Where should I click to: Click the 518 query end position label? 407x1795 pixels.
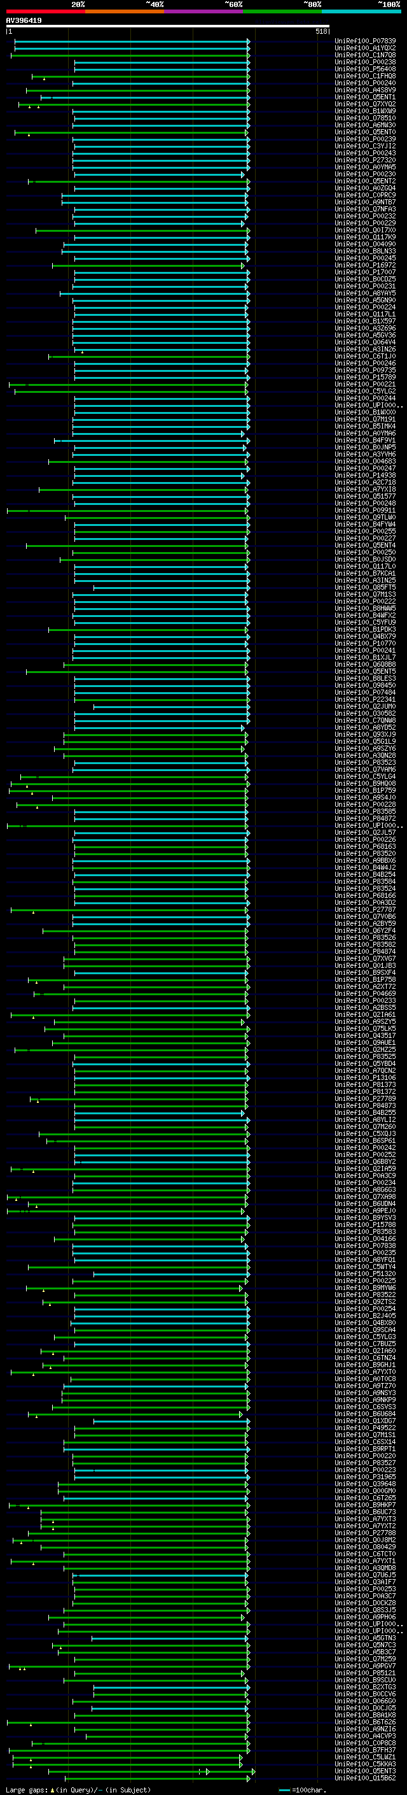321,31
